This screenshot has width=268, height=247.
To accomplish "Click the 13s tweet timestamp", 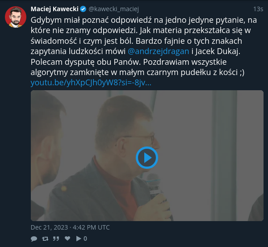I will pyautogui.click(x=258, y=9).
